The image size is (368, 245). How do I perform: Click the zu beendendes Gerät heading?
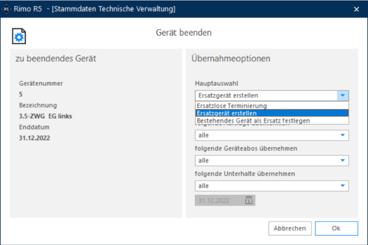(x=56, y=59)
